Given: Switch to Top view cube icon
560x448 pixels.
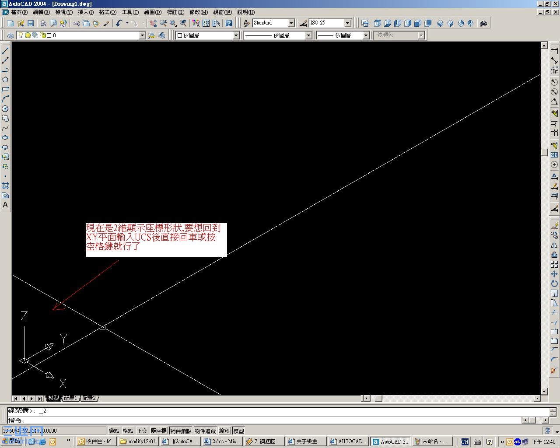Looking at the screenshot, I should pos(378,23).
